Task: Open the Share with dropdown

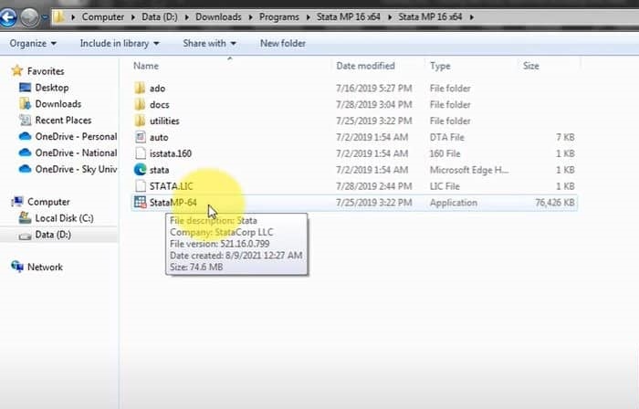Action: point(209,43)
